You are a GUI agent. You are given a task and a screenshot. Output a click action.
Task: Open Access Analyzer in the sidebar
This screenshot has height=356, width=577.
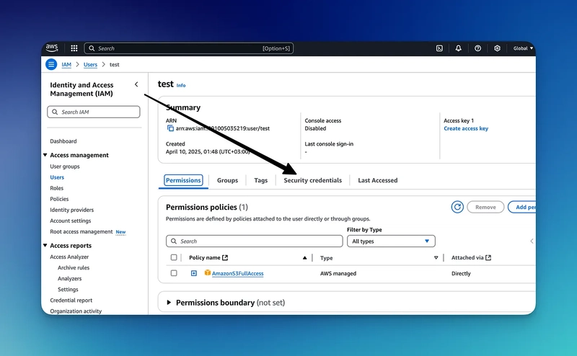click(x=69, y=257)
